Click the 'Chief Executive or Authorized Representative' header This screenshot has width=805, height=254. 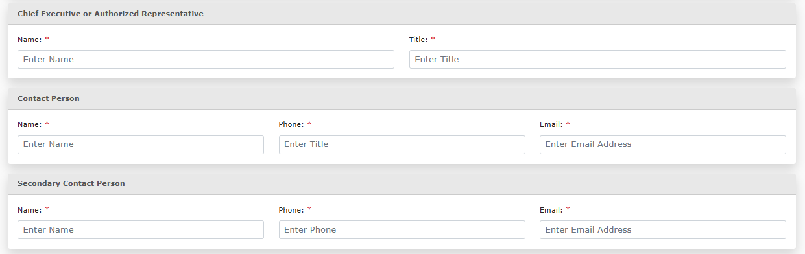pos(110,14)
